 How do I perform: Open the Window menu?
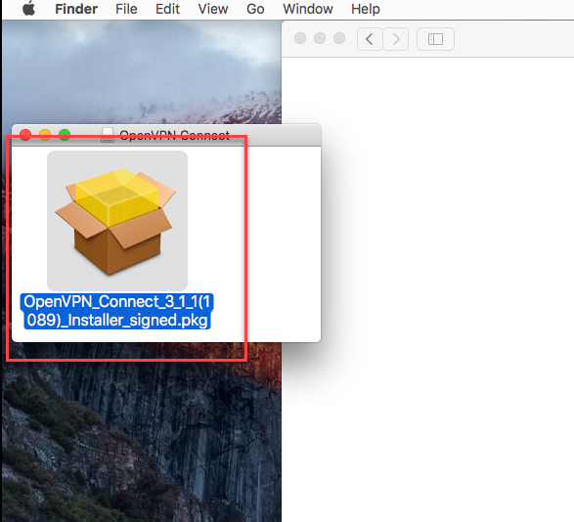click(x=308, y=9)
